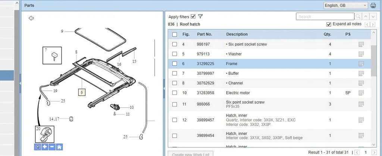Viewport: 382px width, 156px height.
Task: Sort by the Part No. column header
Action: [x=204, y=34]
